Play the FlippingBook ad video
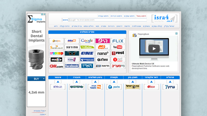 click(154, 49)
